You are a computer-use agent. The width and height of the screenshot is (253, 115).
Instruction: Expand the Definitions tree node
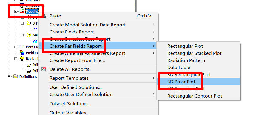point(9,77)
